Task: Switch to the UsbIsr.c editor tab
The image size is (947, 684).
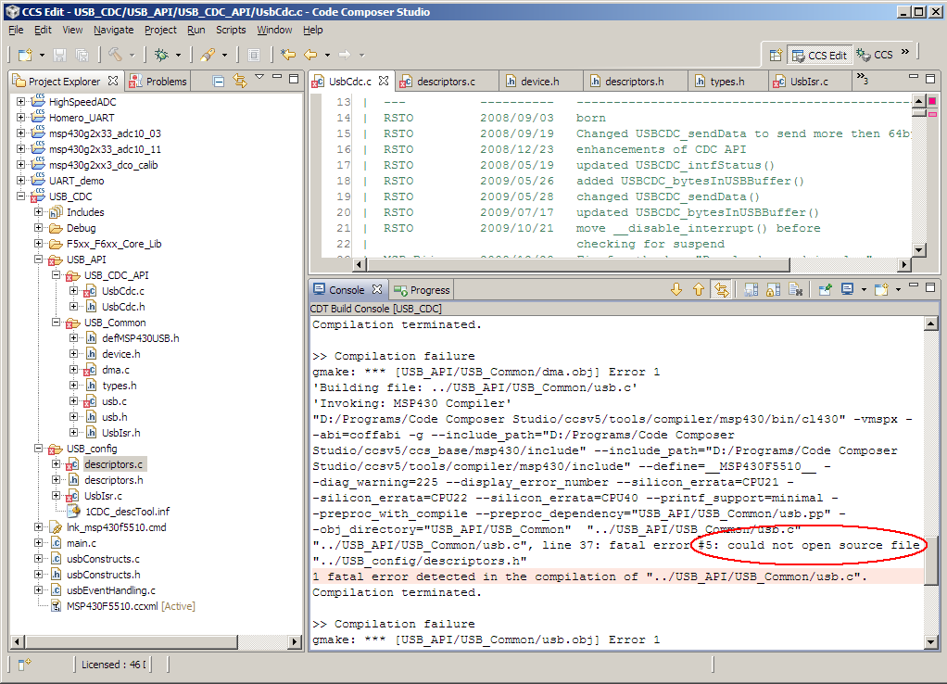Action: click(809, 81)
